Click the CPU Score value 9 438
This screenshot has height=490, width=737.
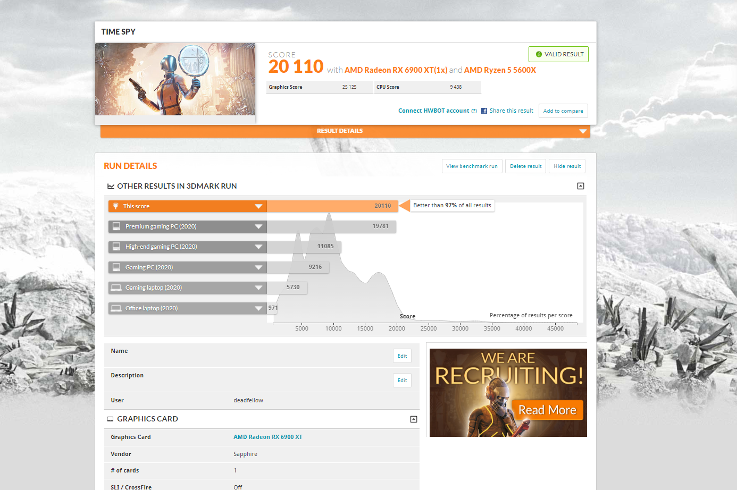(x=456, y=87)
